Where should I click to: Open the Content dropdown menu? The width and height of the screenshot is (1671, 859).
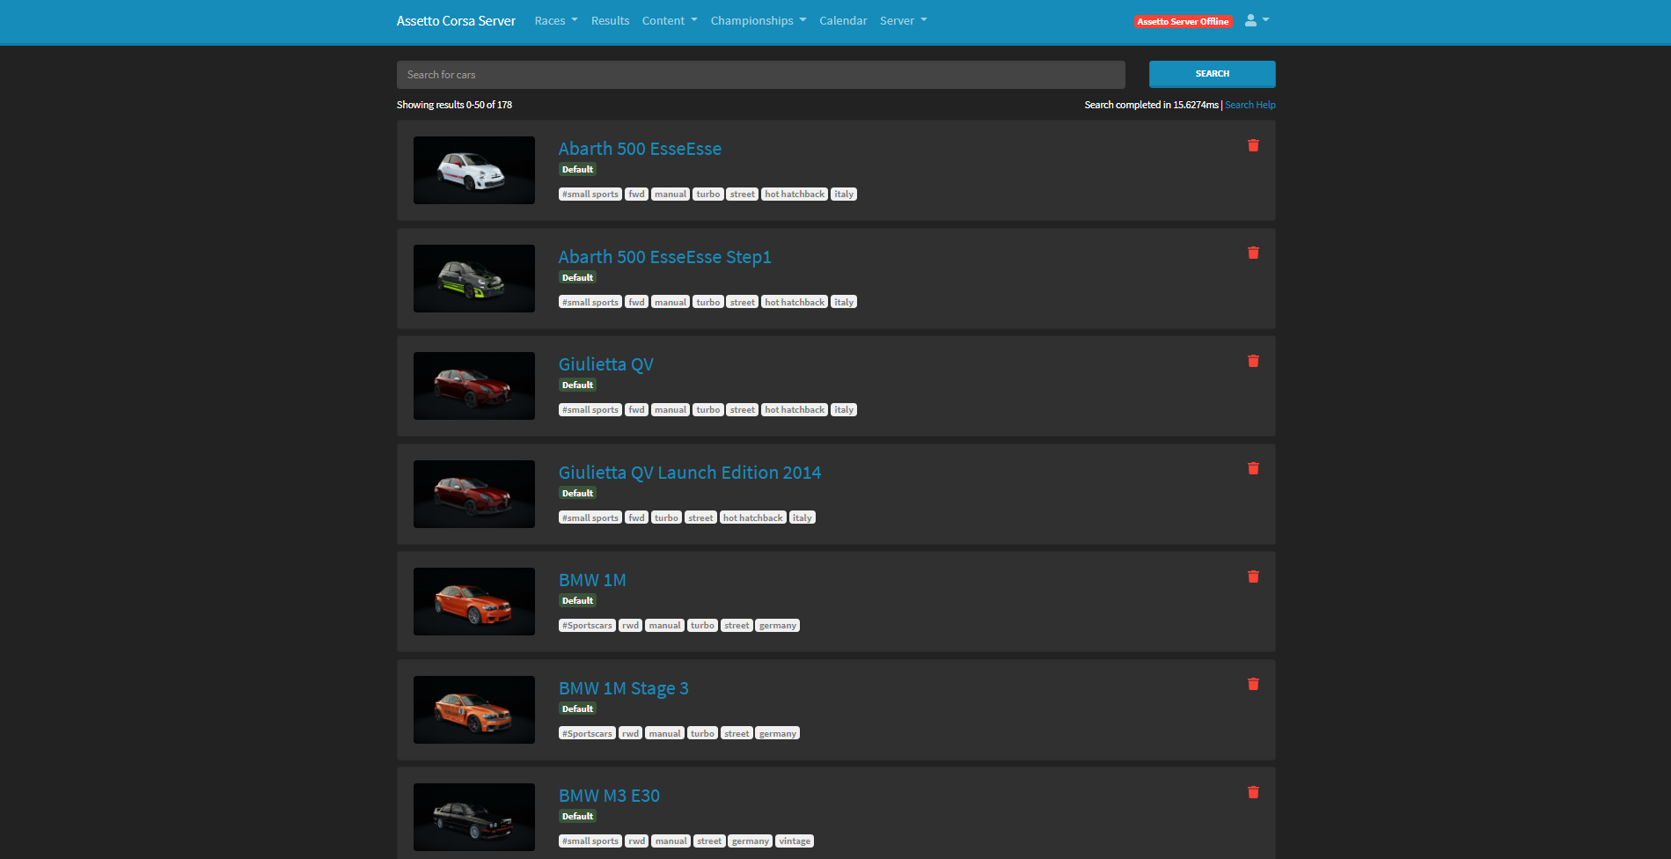pos(670,20)
